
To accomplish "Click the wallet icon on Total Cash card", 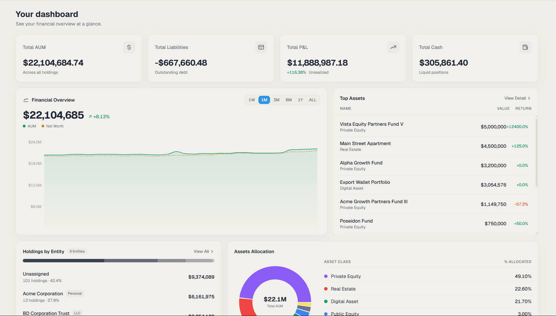I will [525, 47].
